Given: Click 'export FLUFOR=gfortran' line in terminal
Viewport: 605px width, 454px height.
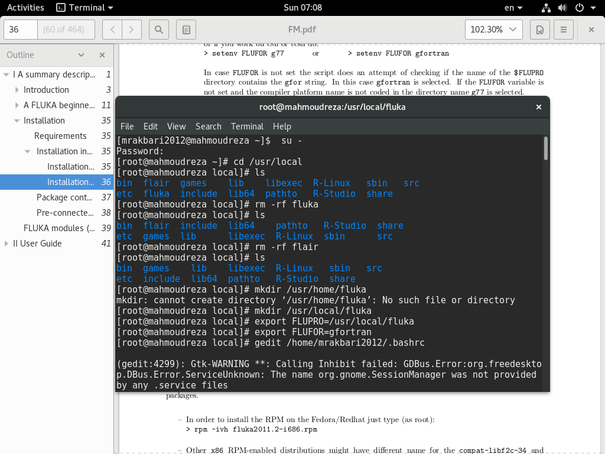Looking at the screenshot, I should (313, 332).
